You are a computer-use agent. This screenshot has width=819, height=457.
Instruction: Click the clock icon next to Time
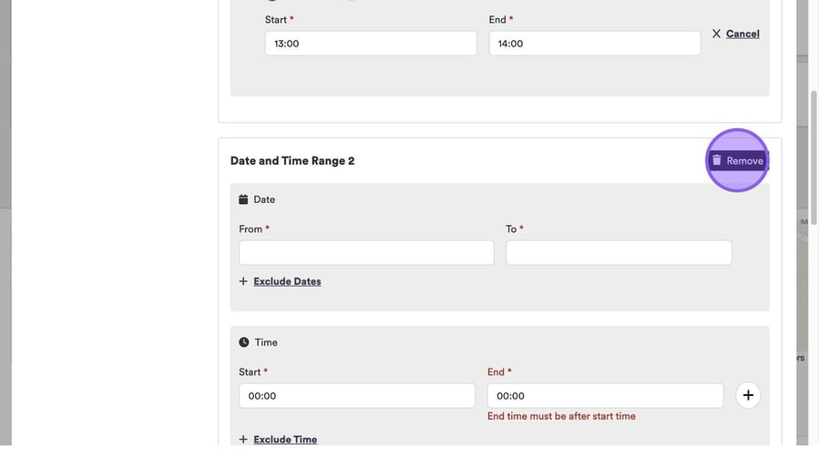(x=244, y=342)
